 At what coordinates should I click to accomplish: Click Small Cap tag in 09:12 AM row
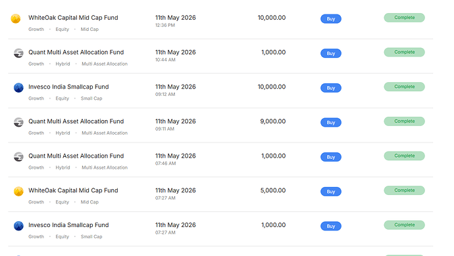pyautogui.click(x=91, y=98)
